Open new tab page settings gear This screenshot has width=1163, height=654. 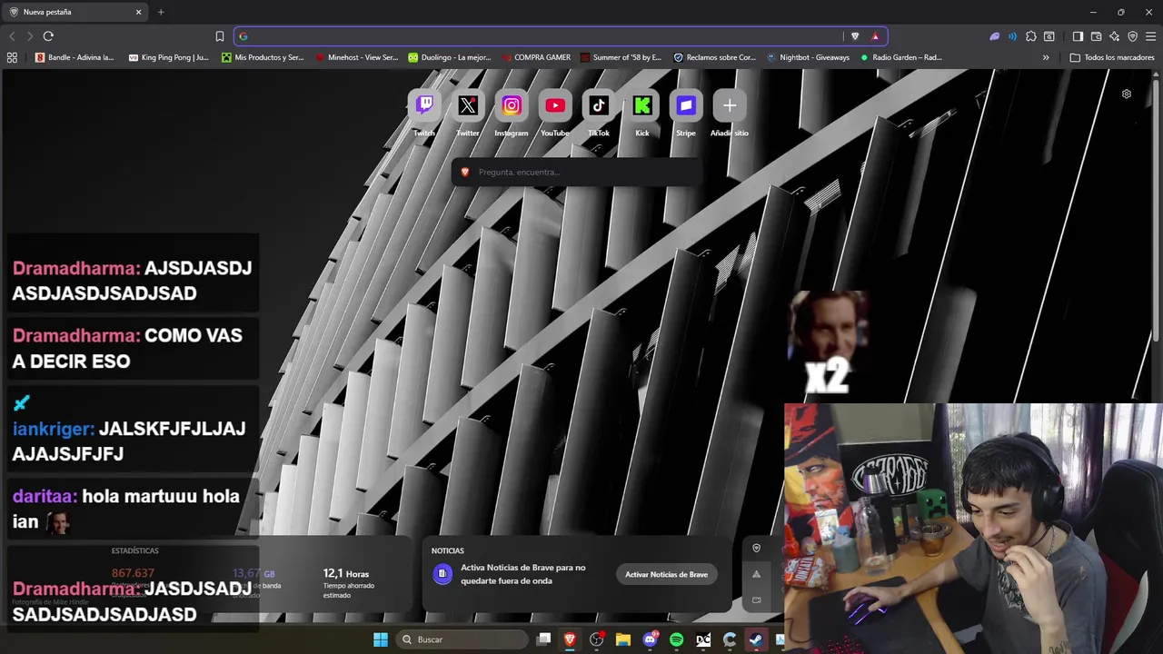coord(1127,94)
